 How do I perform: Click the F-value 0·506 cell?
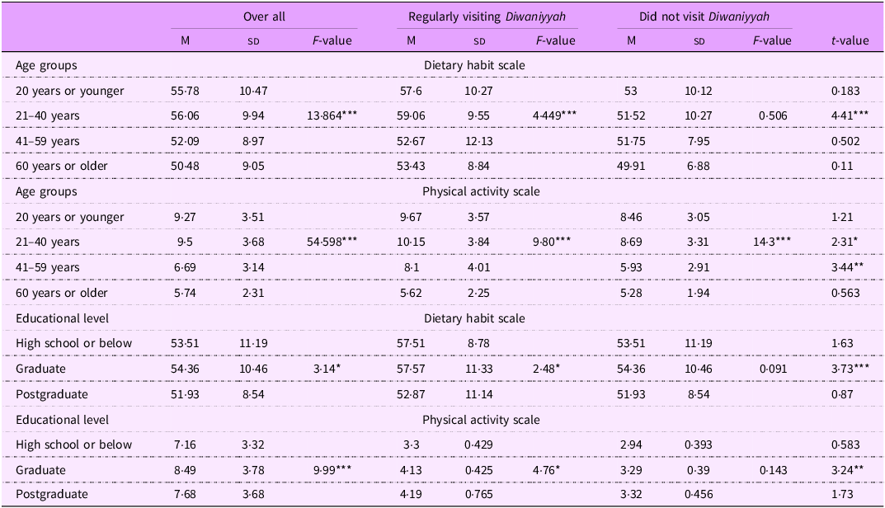coord(773,115)
